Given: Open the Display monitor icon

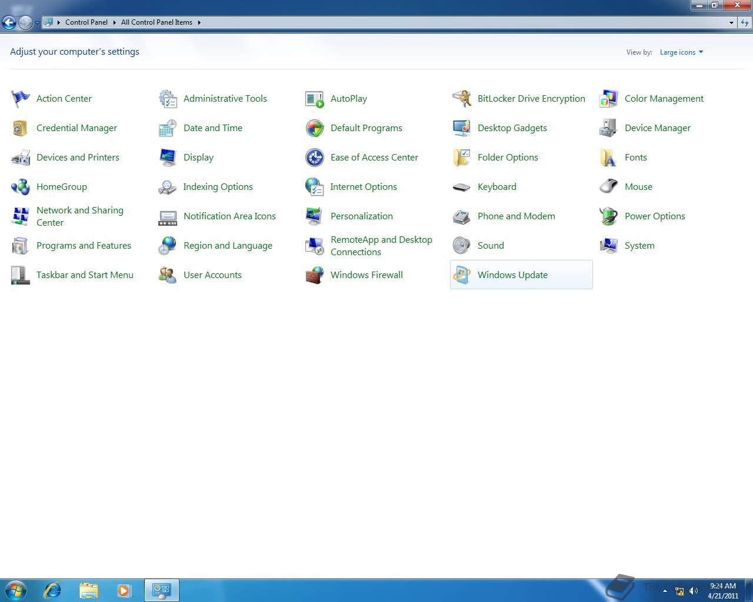Looking at the screenshot, I should point(168,158).
